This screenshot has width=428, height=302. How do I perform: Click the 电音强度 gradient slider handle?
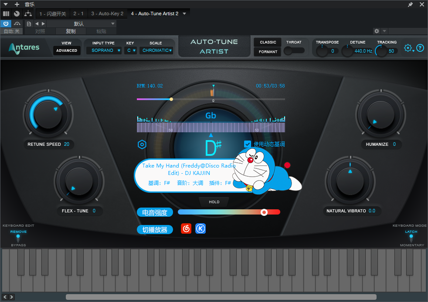(x=264, y=212)
